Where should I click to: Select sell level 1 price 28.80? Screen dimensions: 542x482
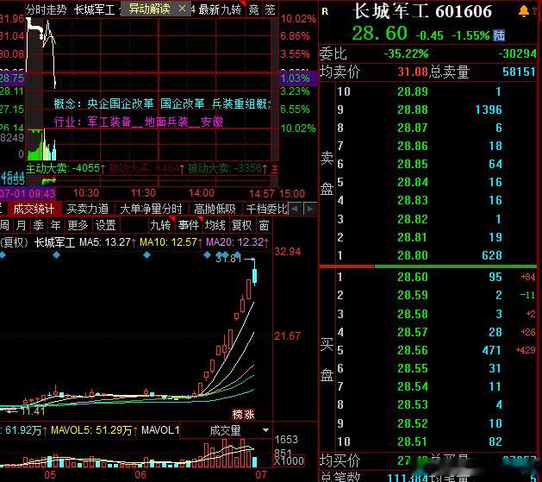coord(413,255)
